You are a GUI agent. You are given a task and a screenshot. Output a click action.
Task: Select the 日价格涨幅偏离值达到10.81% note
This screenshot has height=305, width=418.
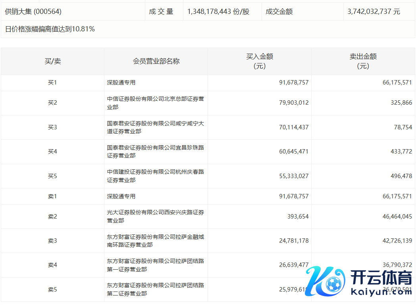coord(50,29)
